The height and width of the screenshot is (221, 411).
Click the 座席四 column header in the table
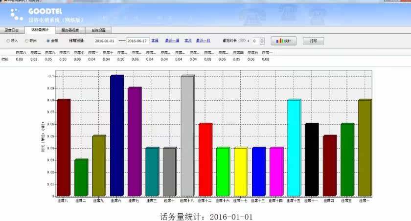pos(238,53)
